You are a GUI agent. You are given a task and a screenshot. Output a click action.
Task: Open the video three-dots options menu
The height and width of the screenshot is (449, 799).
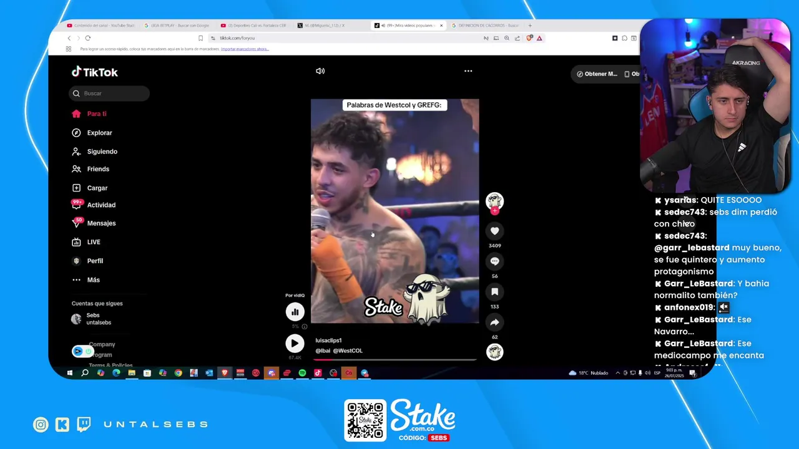pos(468,71)
